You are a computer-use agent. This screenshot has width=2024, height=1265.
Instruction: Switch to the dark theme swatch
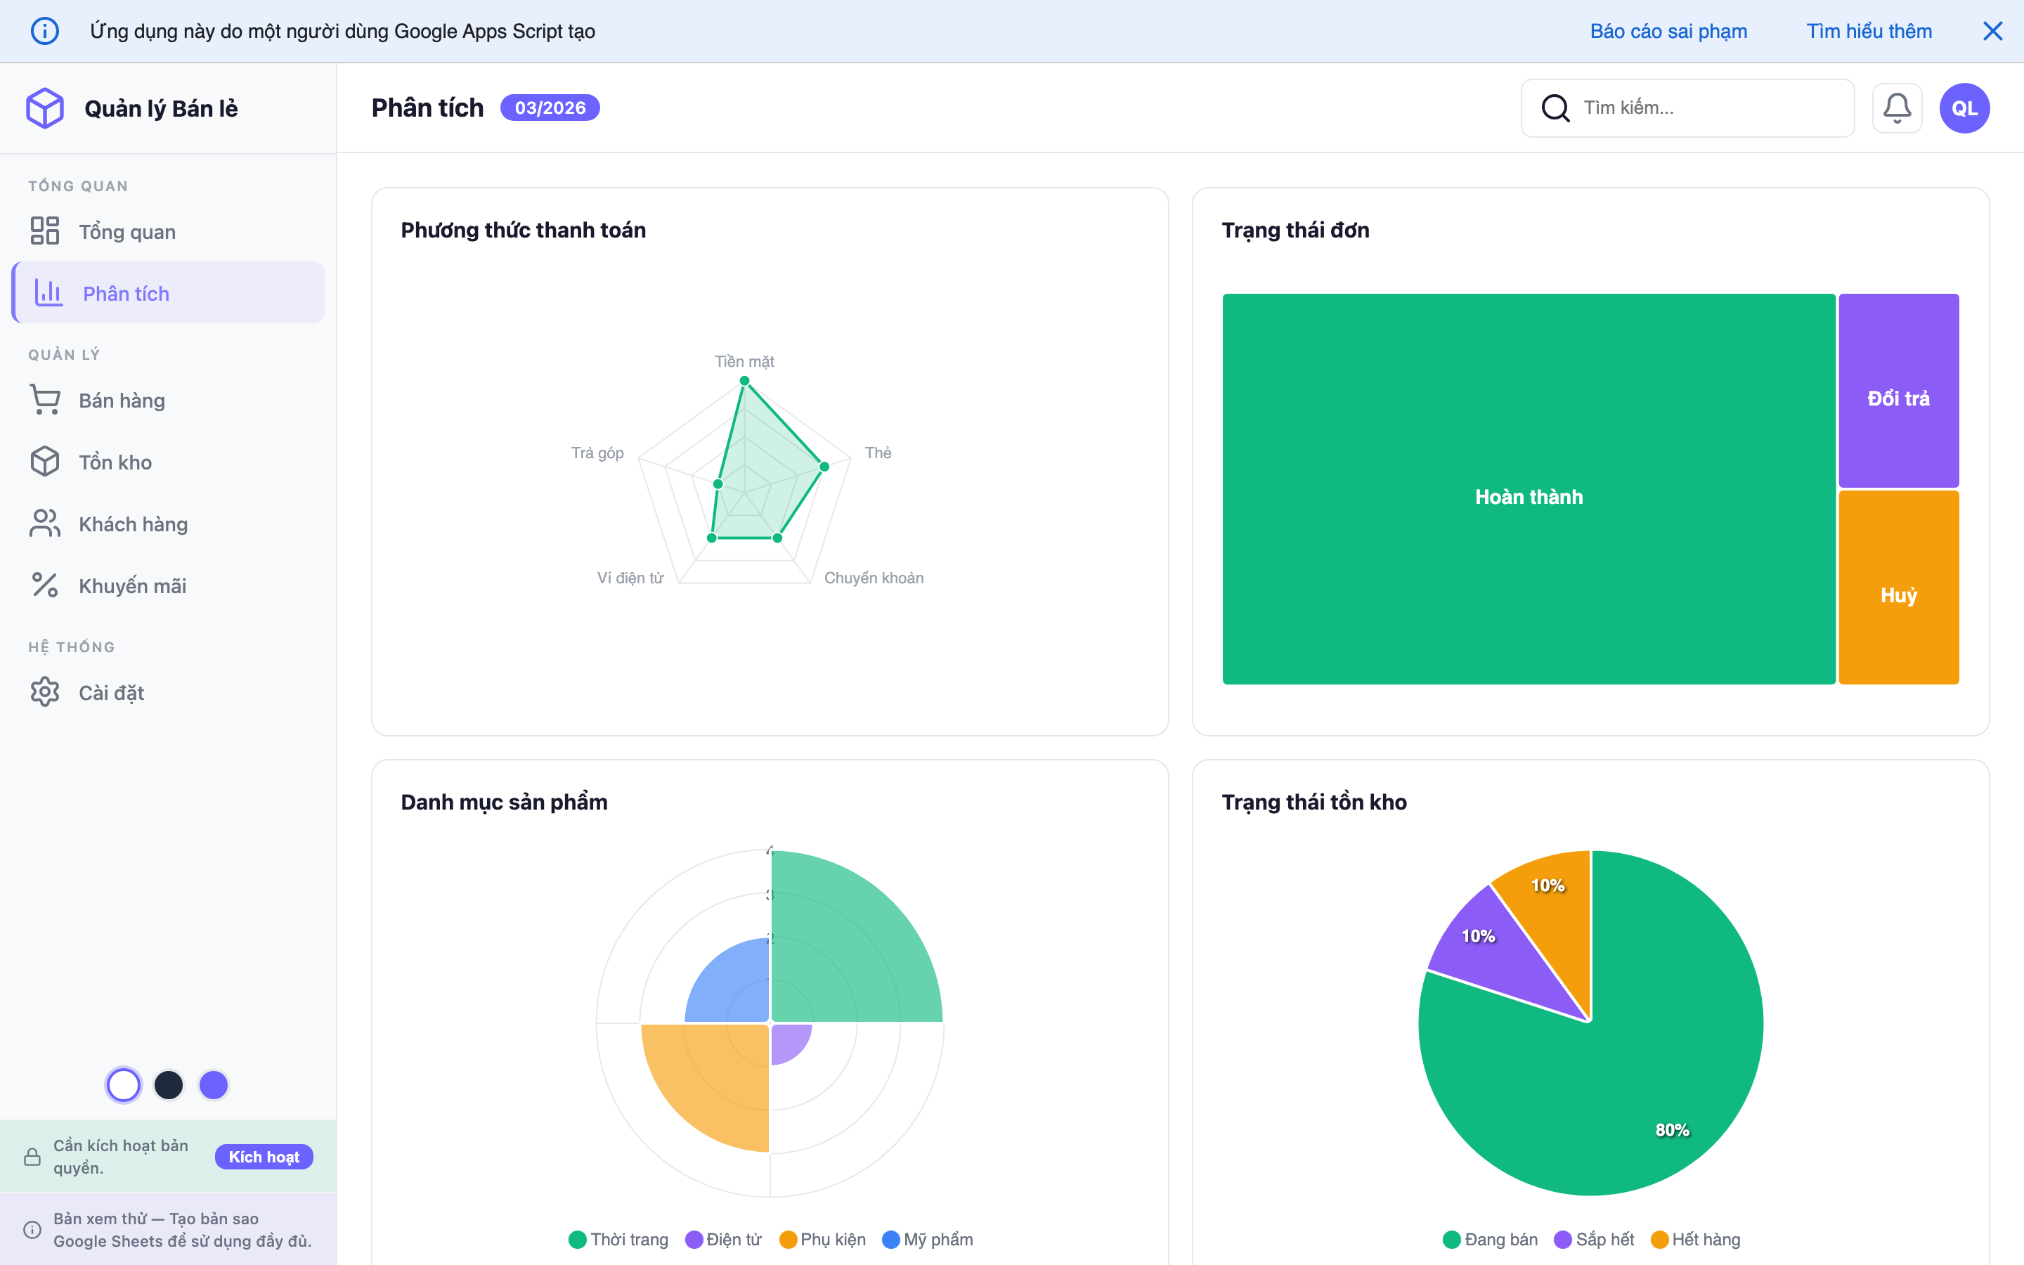pos(169,1085)
